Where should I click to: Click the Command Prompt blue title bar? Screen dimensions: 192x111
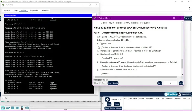48,16
